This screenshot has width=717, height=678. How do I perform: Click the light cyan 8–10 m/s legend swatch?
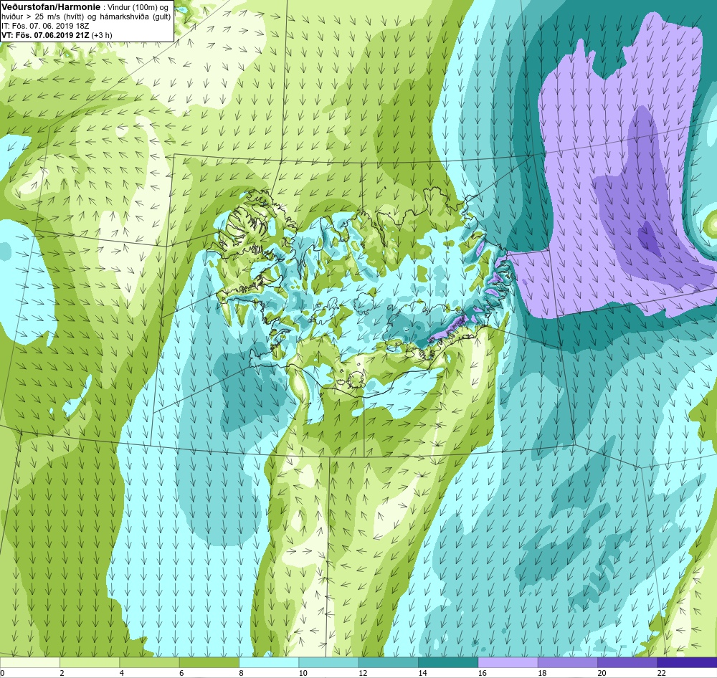tap(269, 662)
